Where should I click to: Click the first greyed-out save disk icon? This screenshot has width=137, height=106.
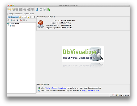17,9
